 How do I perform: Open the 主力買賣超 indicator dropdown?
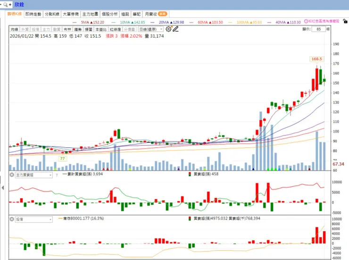click(x=34, y=175)
